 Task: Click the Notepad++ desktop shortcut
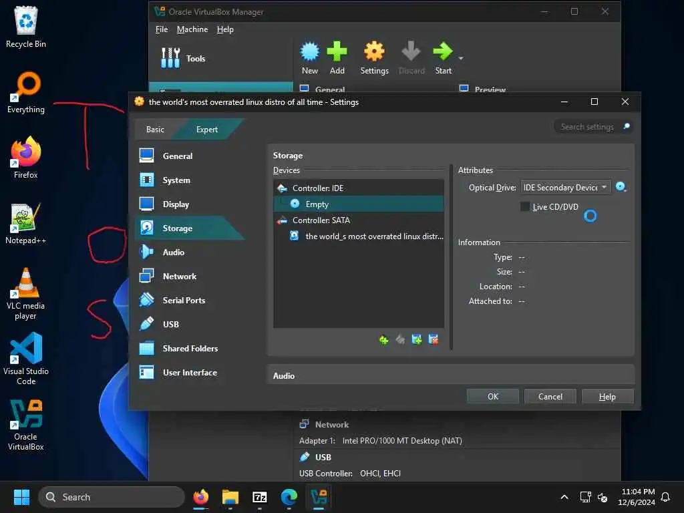pos(25,223)
